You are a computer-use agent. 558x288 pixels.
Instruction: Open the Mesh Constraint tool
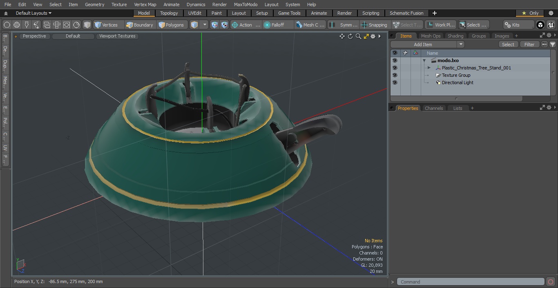[x=310, y=25]
